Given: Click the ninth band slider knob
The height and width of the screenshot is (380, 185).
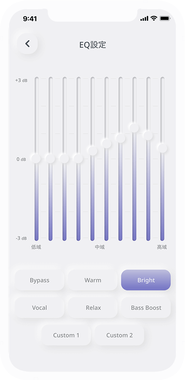Looking at the screenshot, I should (148, 136).
